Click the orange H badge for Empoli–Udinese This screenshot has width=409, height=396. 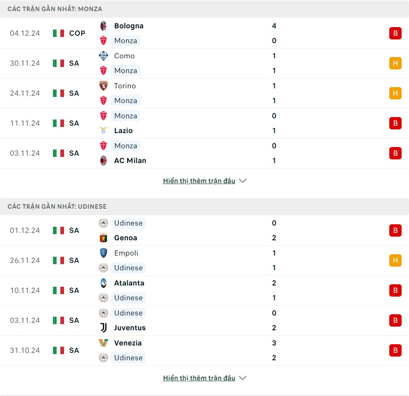[x=395, y=260]
